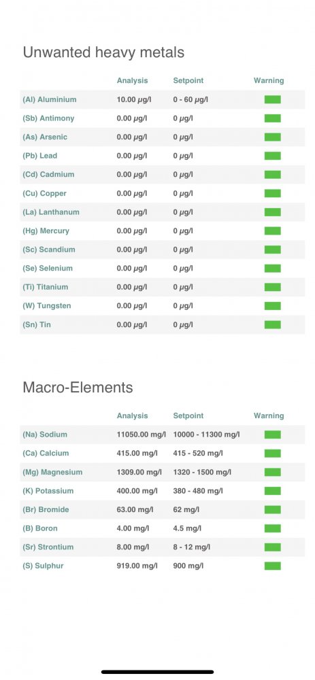The height and width of the screenshot is (680, 315).
Task: Select the (La) Lanthanum element link
Action: 51,212
